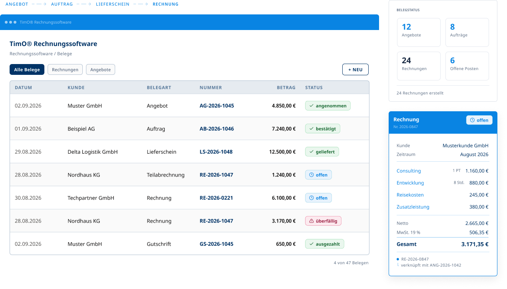Go to ANGEBOT workflow step
This screenshot has height=289, width=507.
(17, 4)
